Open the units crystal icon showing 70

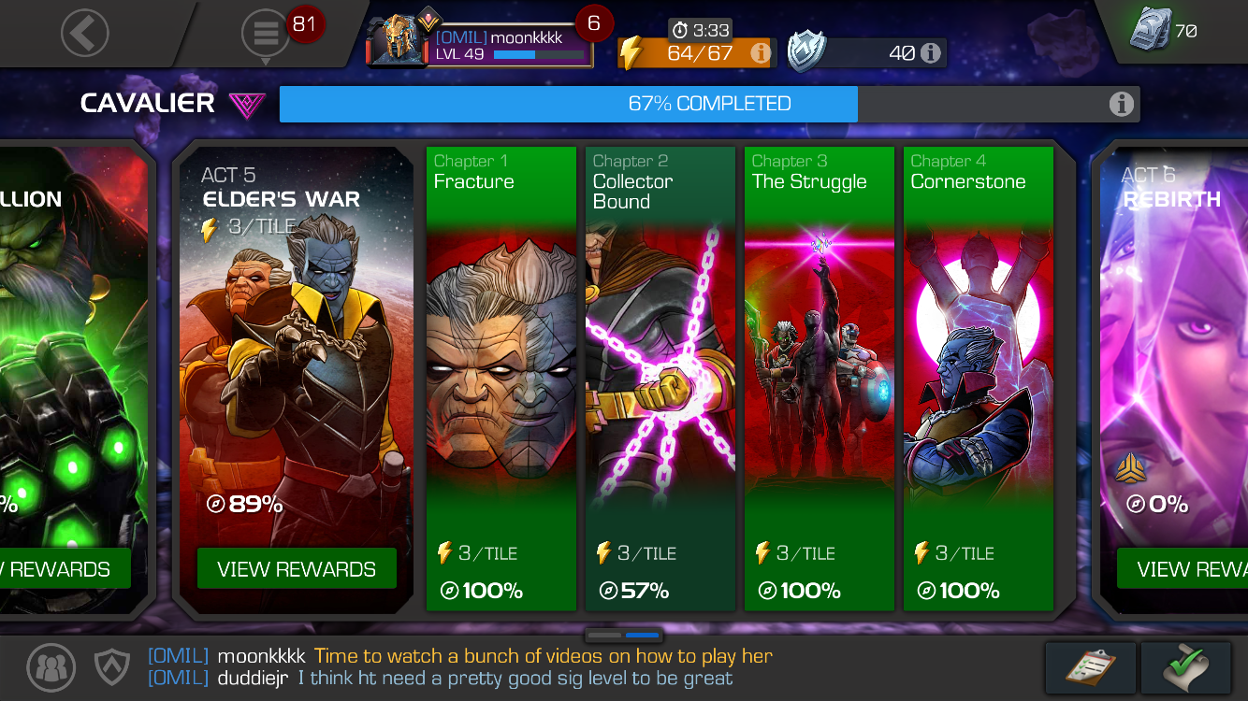click(x=1150, y=30)
